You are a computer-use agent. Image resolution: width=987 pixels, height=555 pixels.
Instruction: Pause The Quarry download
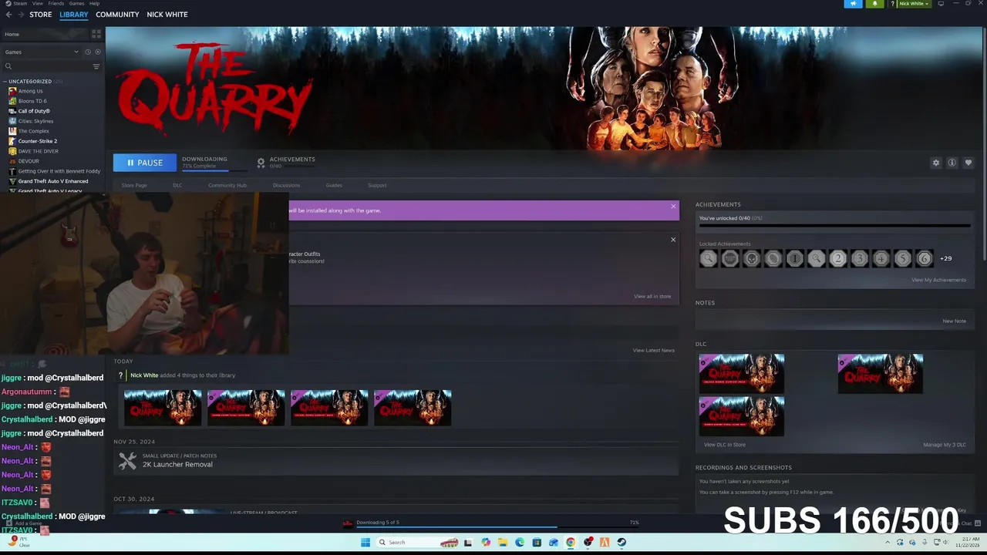click(x=145, y=163)
